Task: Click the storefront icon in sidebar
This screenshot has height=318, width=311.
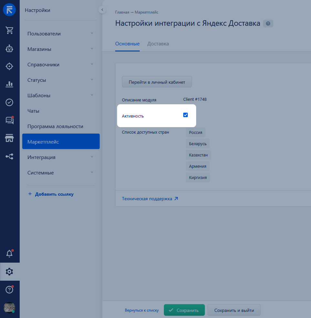Action: [x=9, y=138]
